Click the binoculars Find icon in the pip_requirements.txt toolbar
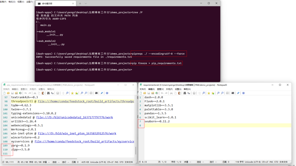Viewport: 296px width, 166px height. (48, 93)
